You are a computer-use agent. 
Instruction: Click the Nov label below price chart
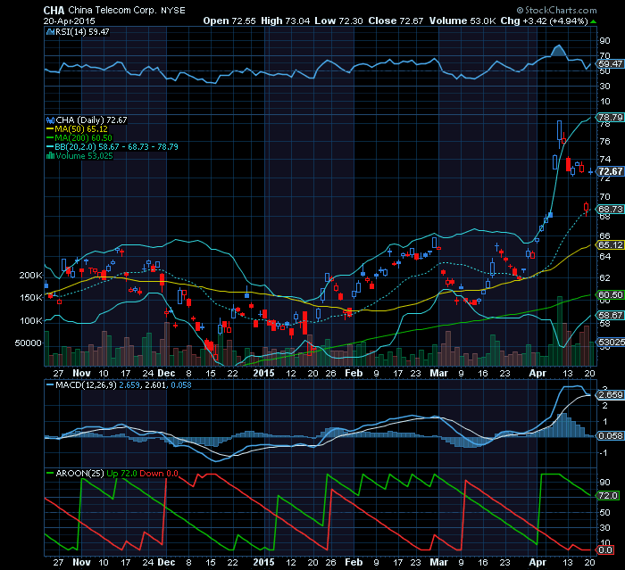click(x=81, y=373)
